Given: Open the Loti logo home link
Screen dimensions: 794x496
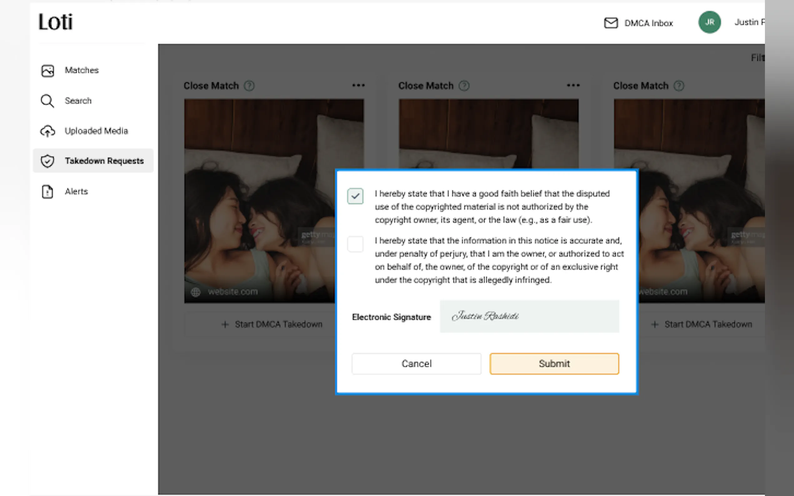Looking at the screenshot, I should click(x=55, y=22).
